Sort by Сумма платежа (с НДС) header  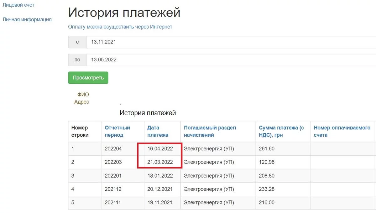tap(281, 132)
